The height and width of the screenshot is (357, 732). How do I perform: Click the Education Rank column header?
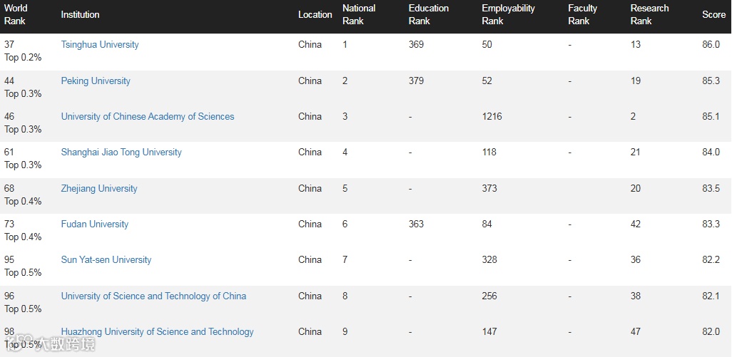tap(429, 15)
